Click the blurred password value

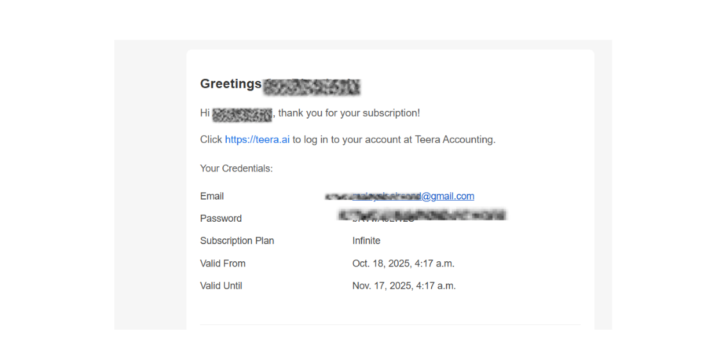pos(422,215)
